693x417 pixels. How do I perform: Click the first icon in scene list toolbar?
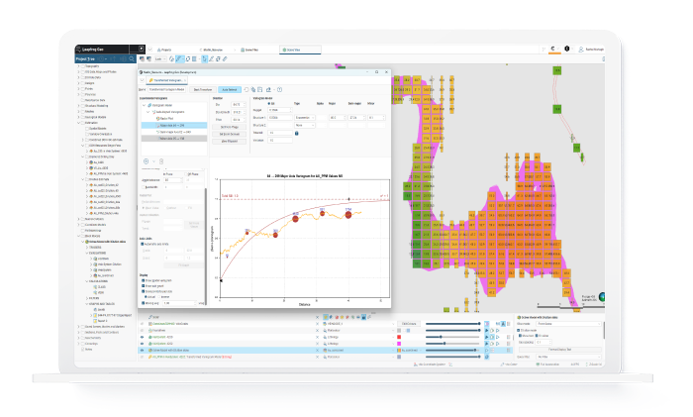coord(326,317)
